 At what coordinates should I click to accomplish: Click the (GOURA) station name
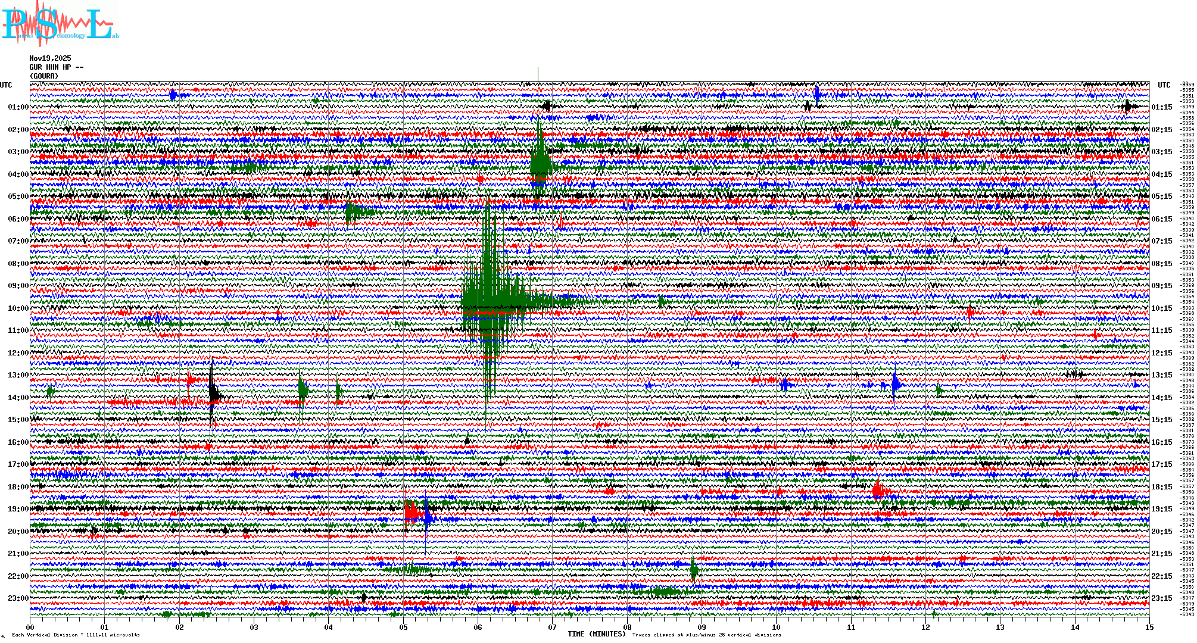point(44,76)
